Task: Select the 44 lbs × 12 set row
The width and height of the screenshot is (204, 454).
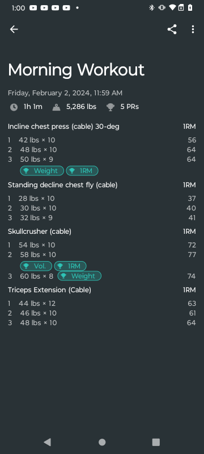Action: [x=102, y=304]
